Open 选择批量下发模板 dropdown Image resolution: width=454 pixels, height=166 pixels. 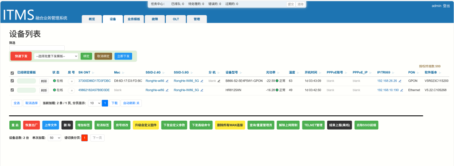pyautogui.click(x=56, y=56)
